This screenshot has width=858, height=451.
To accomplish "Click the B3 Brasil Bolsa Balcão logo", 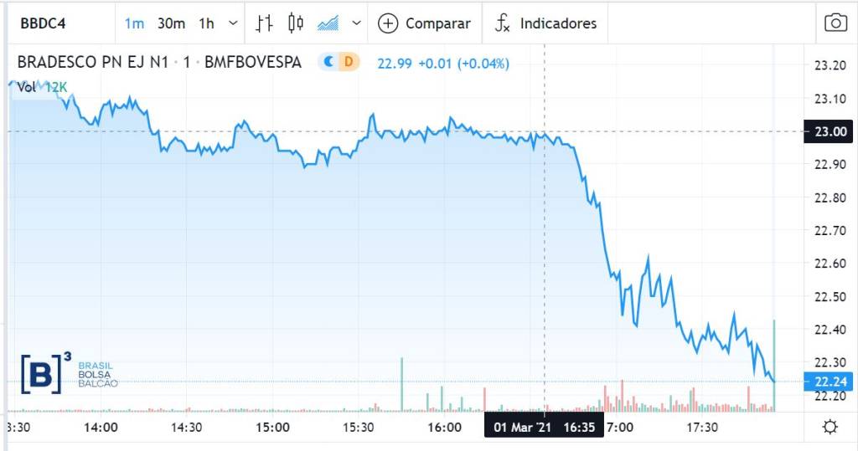I will (x=69, y=374).
